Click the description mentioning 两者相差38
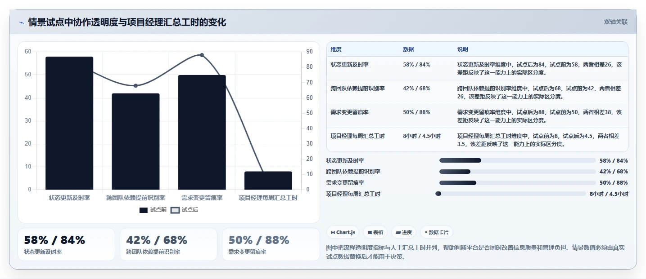Viewport: 646px width, 279px height. [x=539, y=116]
